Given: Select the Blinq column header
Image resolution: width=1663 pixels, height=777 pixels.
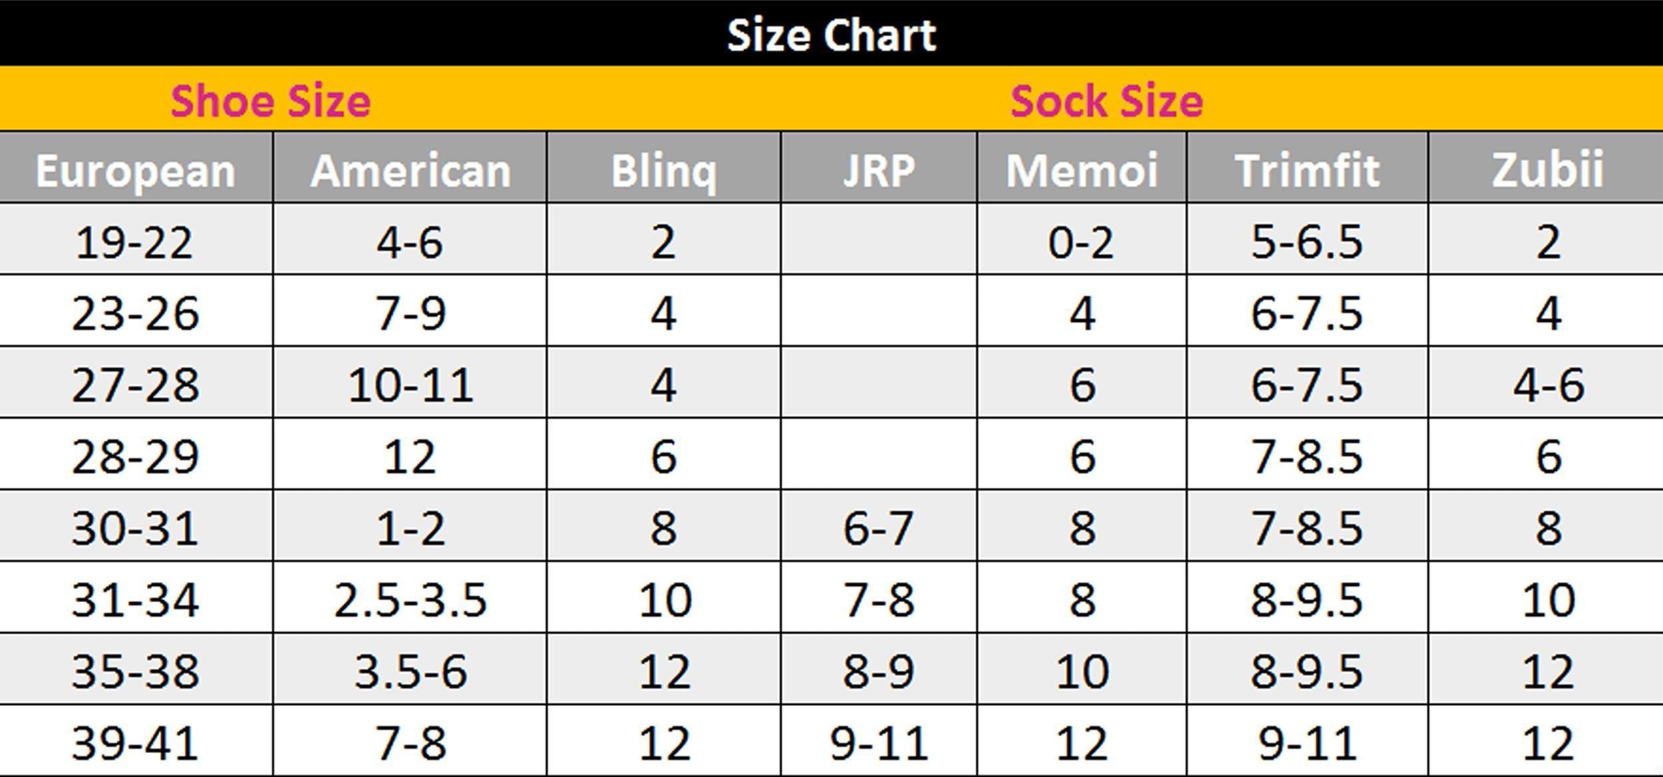Looking at the screenshot, I should point(664,170).
